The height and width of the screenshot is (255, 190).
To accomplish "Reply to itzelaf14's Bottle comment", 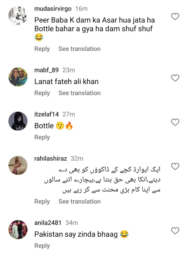I will pyautogui.click(x=42, y=137).
